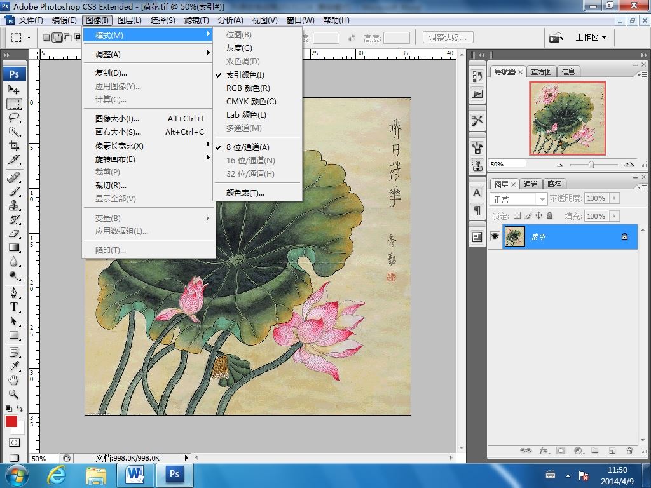Select the Hand tool
The image size is (651, 488).
[14, 380]
